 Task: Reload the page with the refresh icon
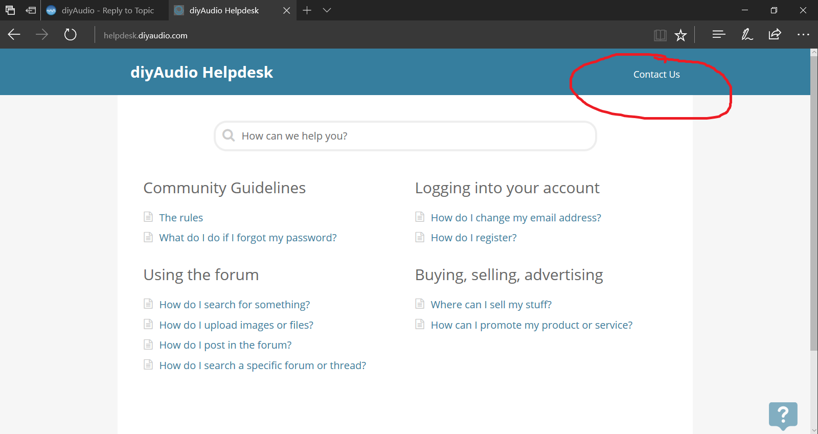(x=70, y=35)
